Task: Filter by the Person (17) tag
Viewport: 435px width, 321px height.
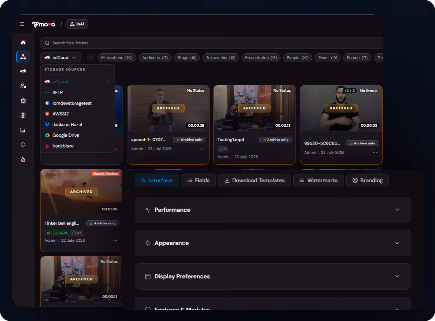Action: pyautogui.click(x=357, y=58)
